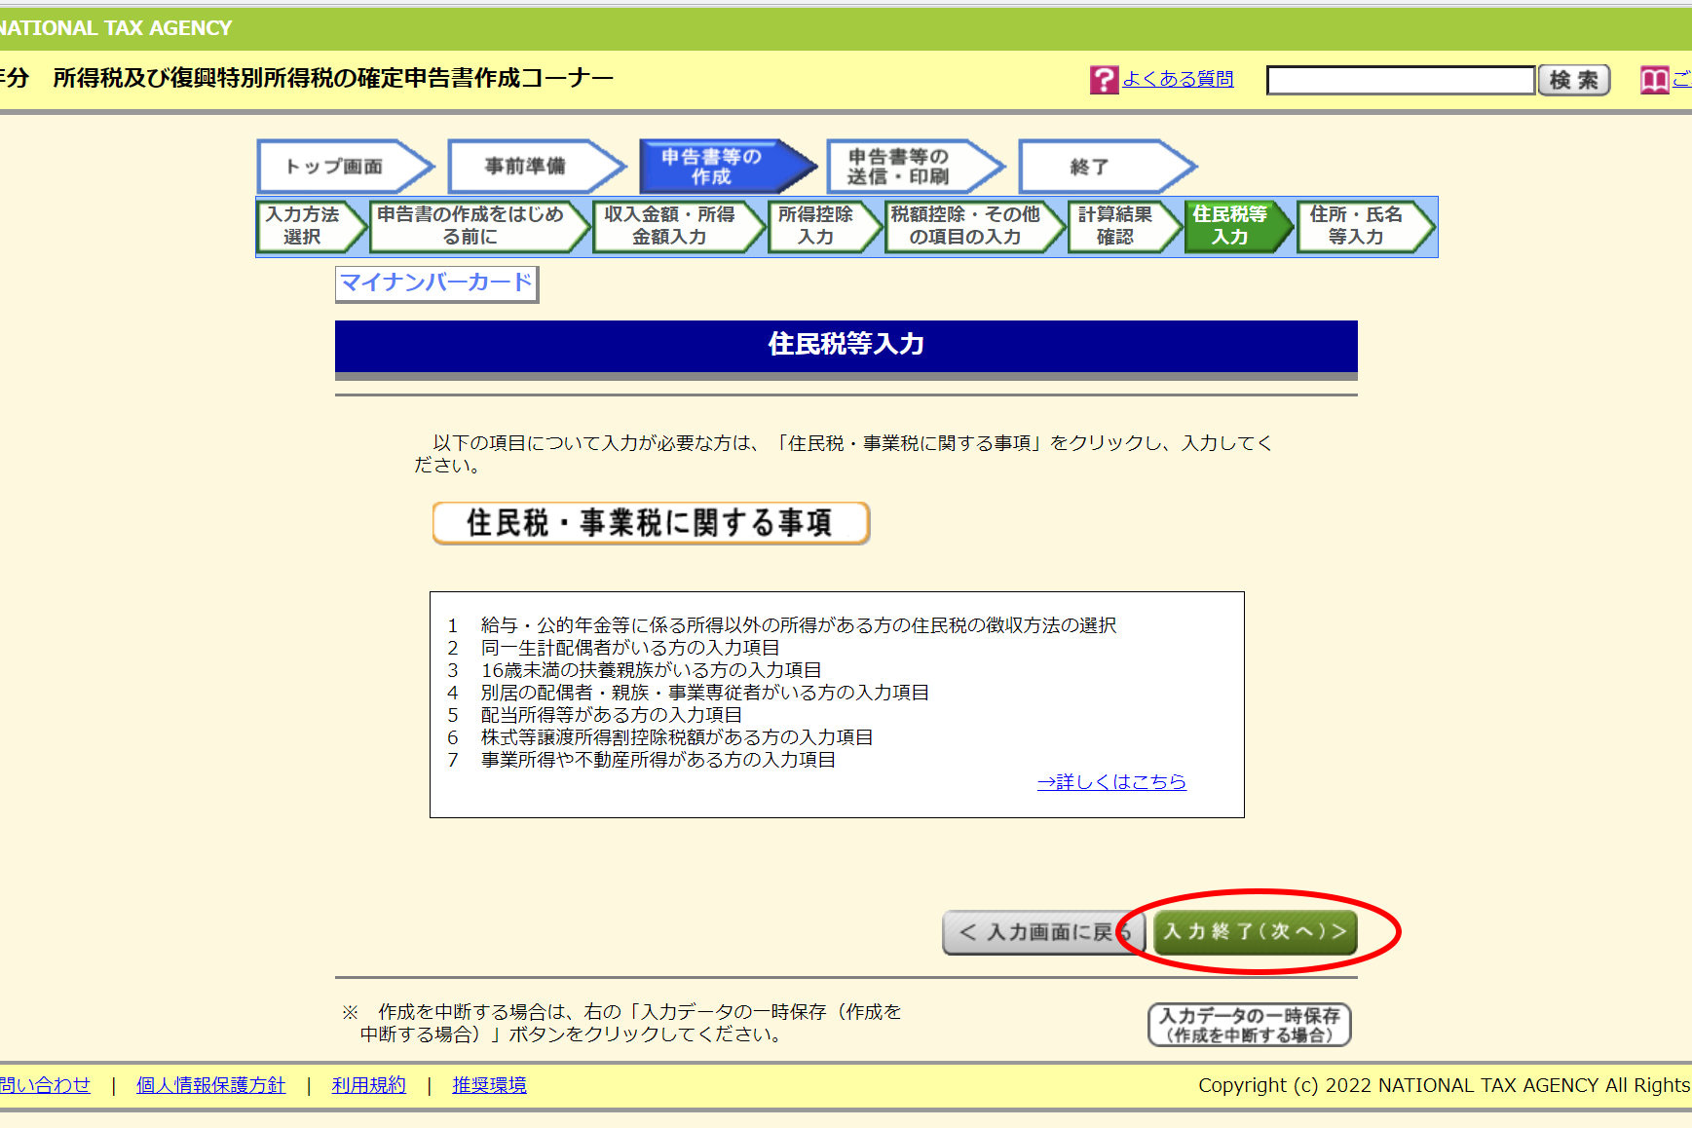The height and width of the screenshot is (1128, 1692).
Task: Open the よくある質問 link
Action: (x=1178, y=79)
